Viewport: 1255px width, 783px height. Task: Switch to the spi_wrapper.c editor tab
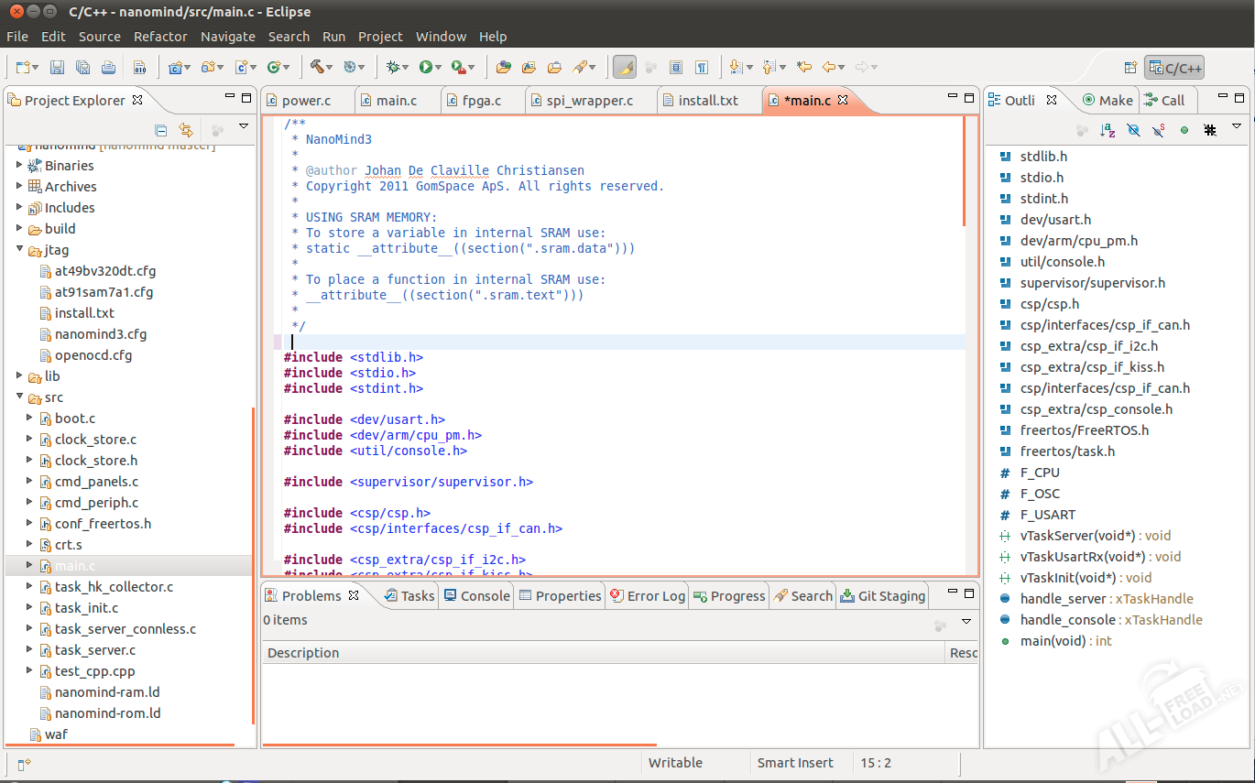click(589, 101)
